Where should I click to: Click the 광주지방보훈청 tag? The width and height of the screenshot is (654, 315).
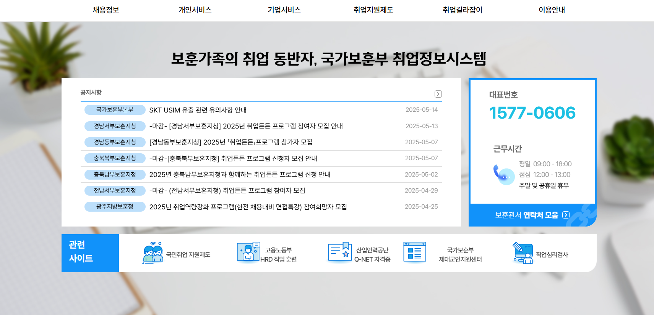point(115,207)
